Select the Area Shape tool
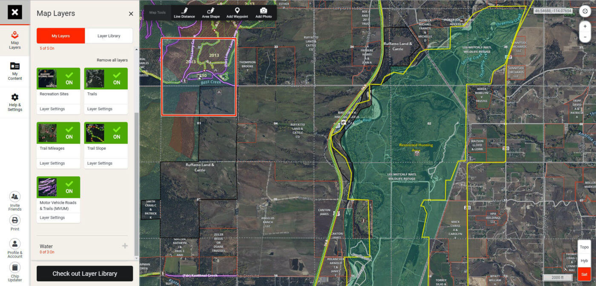The height and width of the screenshot is (286, 596). (210, 13)
